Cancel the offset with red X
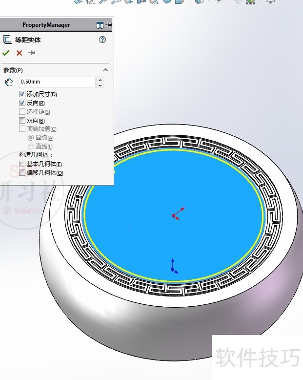Image resolution: width=303 pixels, height=380 pixels. tap(19, 53)
